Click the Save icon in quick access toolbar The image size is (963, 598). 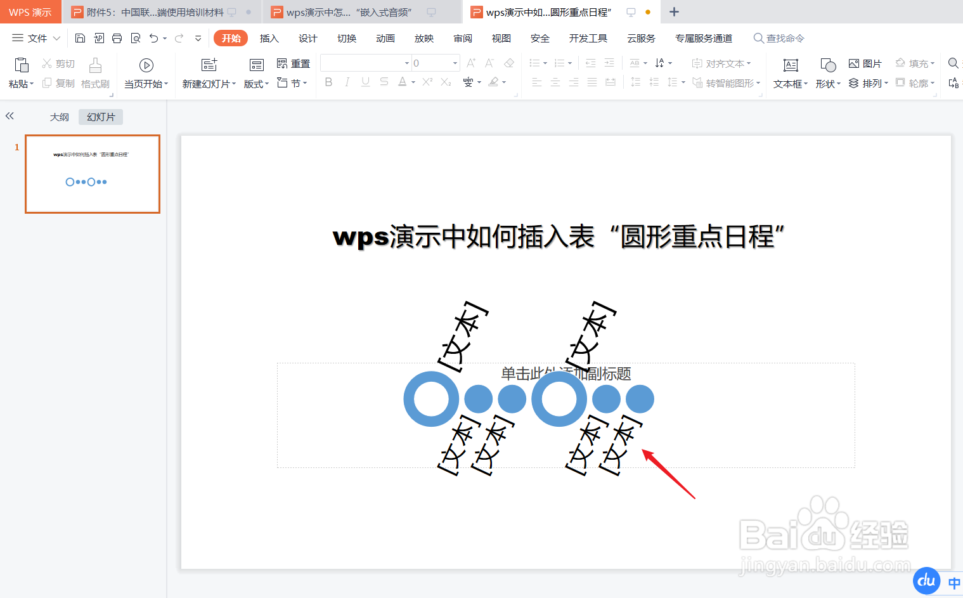(x=80, y=38)
